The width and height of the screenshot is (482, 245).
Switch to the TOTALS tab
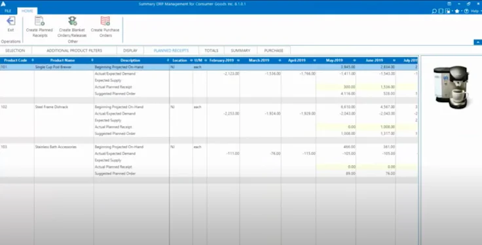212,50
